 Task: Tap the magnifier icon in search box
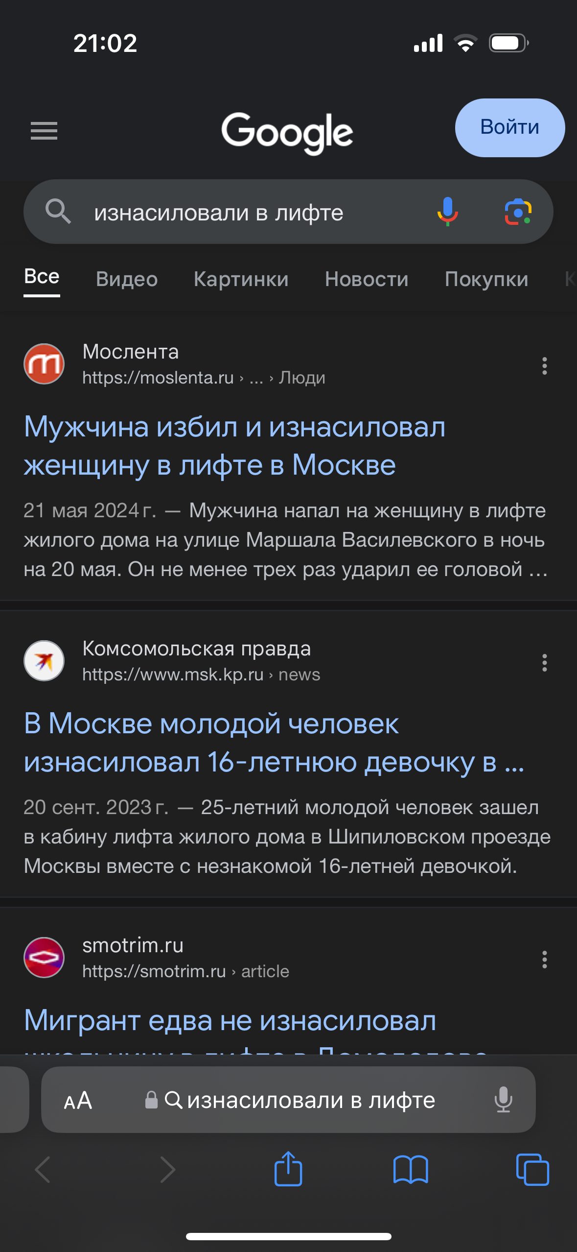click(x=58, y=212)
